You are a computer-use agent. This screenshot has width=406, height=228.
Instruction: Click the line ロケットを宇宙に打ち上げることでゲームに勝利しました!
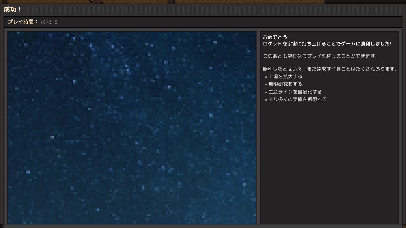(x=327, y=44)
